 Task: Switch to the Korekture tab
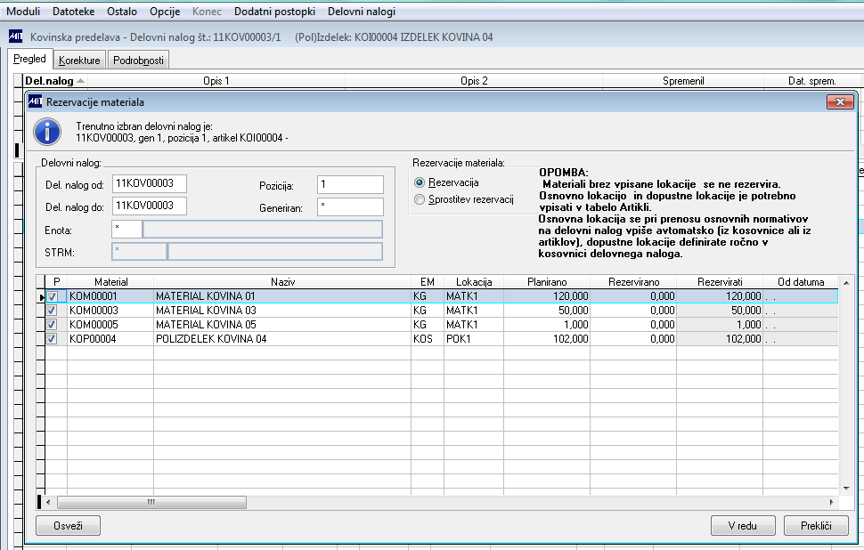79,61
